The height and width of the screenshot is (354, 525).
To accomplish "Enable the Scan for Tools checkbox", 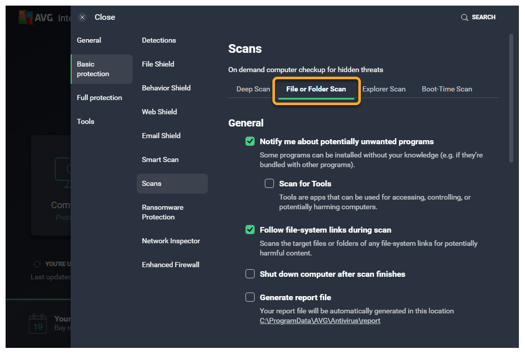I will (x=269, y=184).
